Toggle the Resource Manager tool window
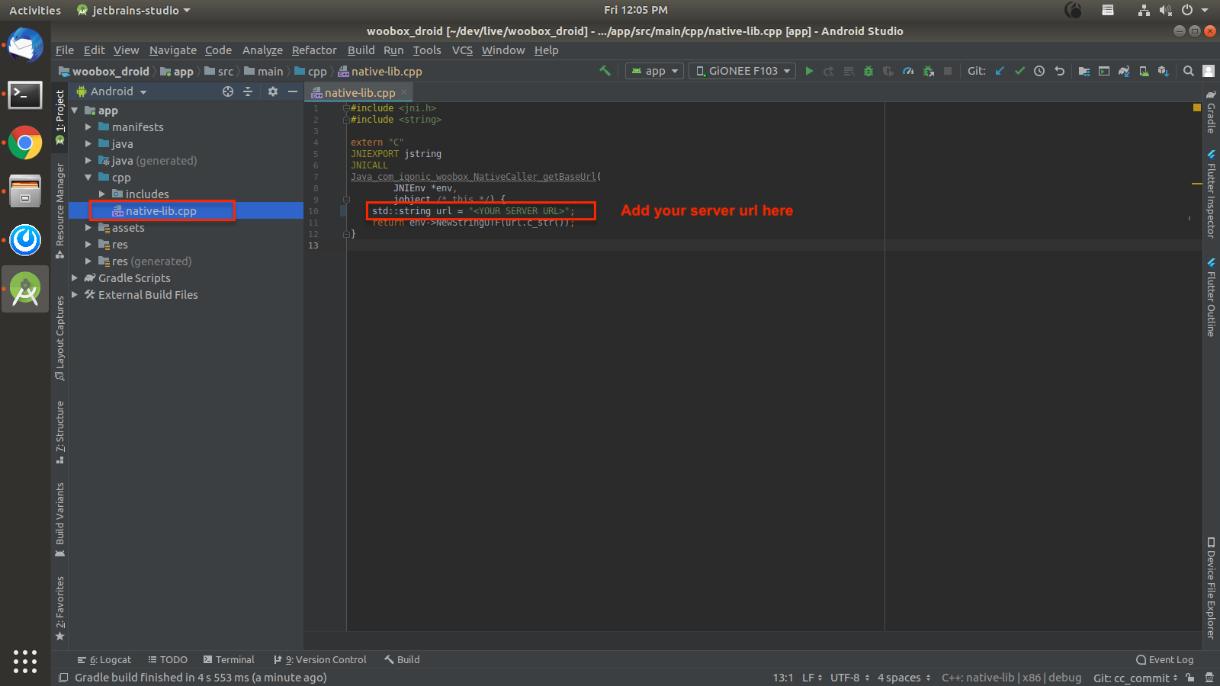 coord(60,211)
